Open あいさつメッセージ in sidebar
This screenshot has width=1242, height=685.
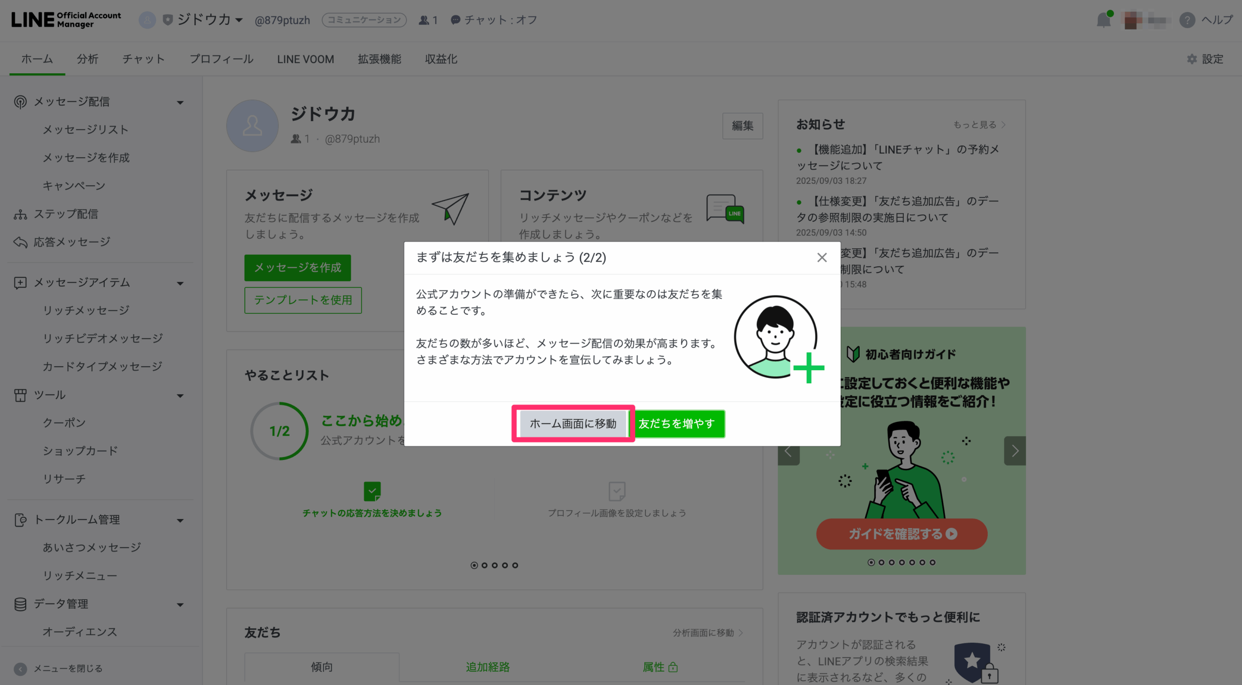point(92,548)
